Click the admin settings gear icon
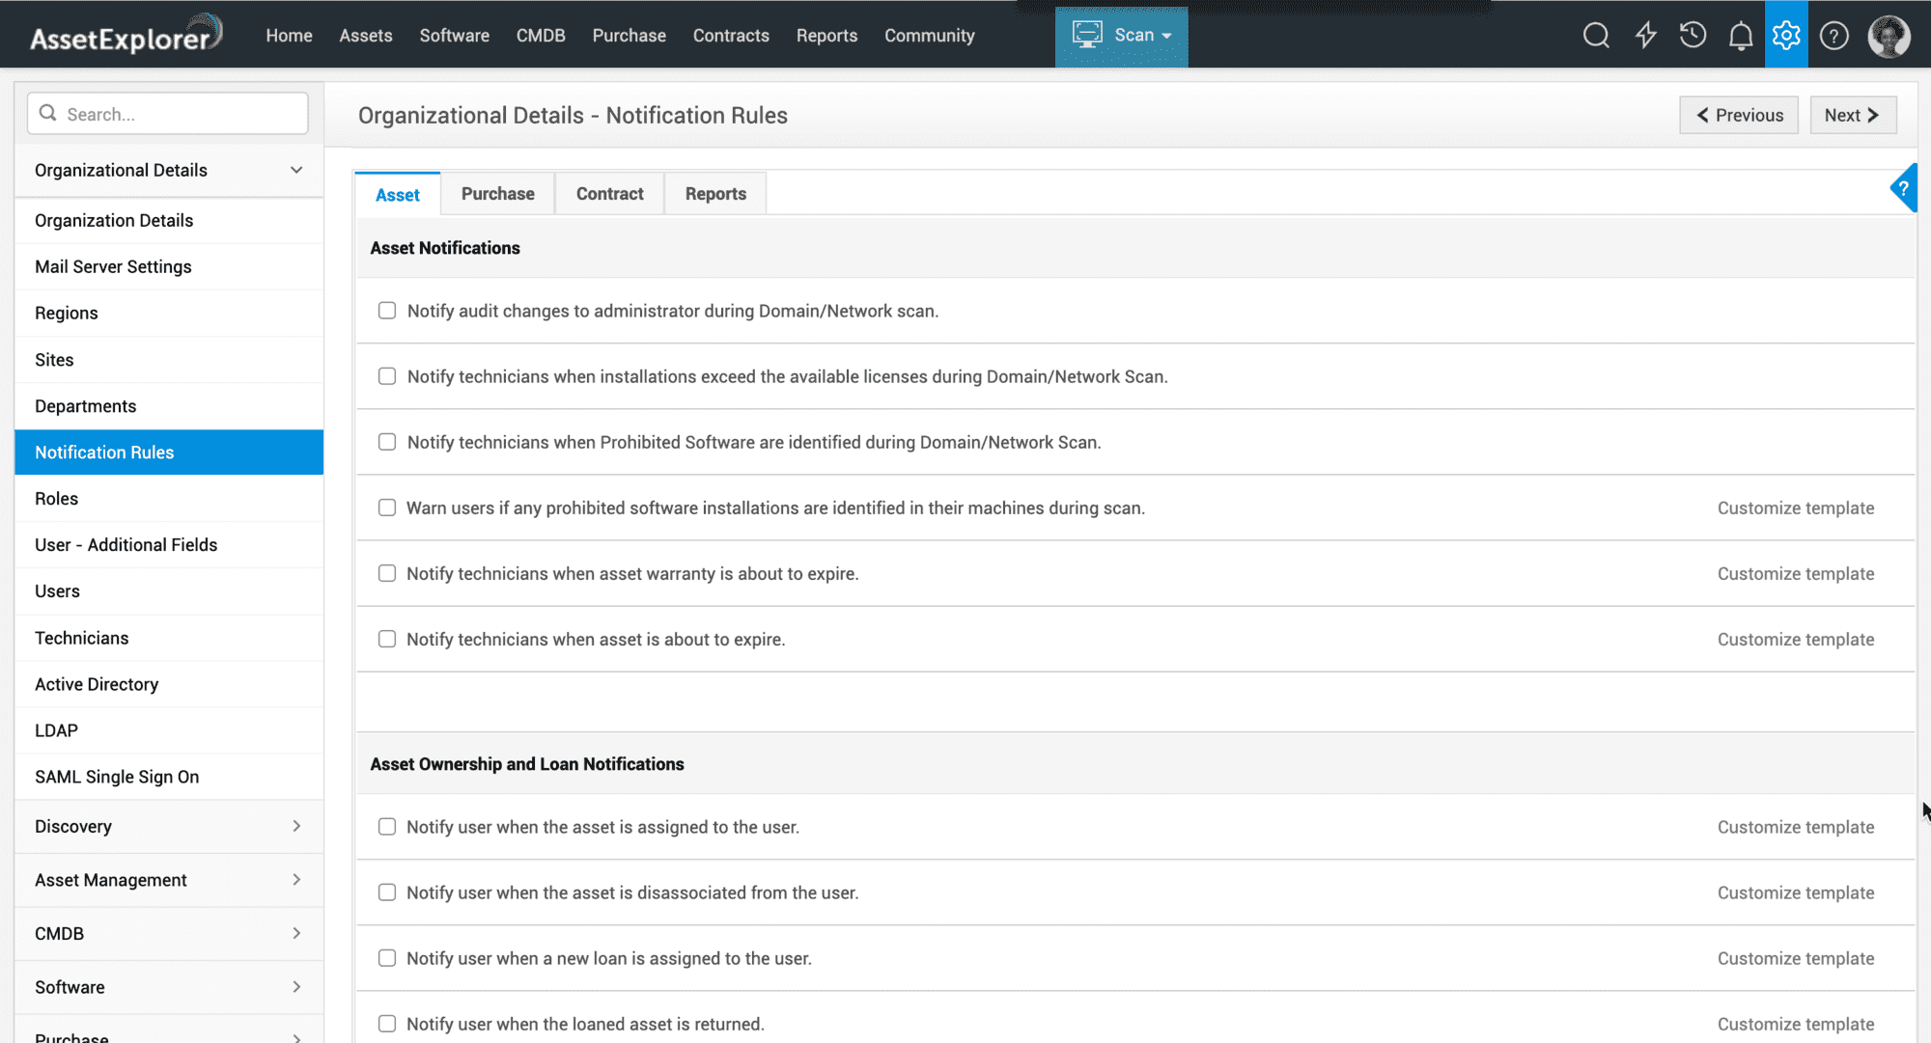The image size is (1931, 1043). click(x=1786, y=36)
